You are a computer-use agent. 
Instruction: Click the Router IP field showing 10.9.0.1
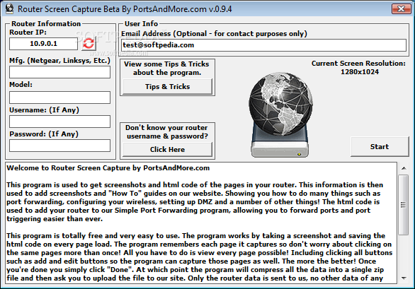point(43,44)
